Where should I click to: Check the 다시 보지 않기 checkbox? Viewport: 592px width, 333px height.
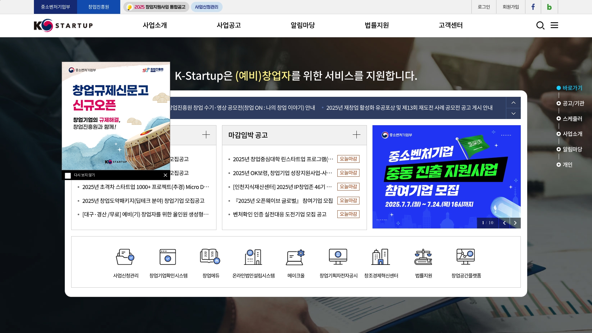(68, 175)
